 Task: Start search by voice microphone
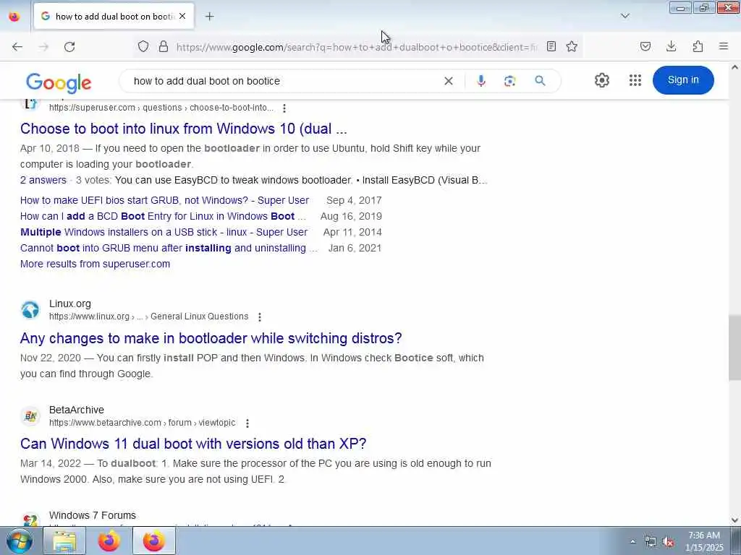[x=481, y=81]
